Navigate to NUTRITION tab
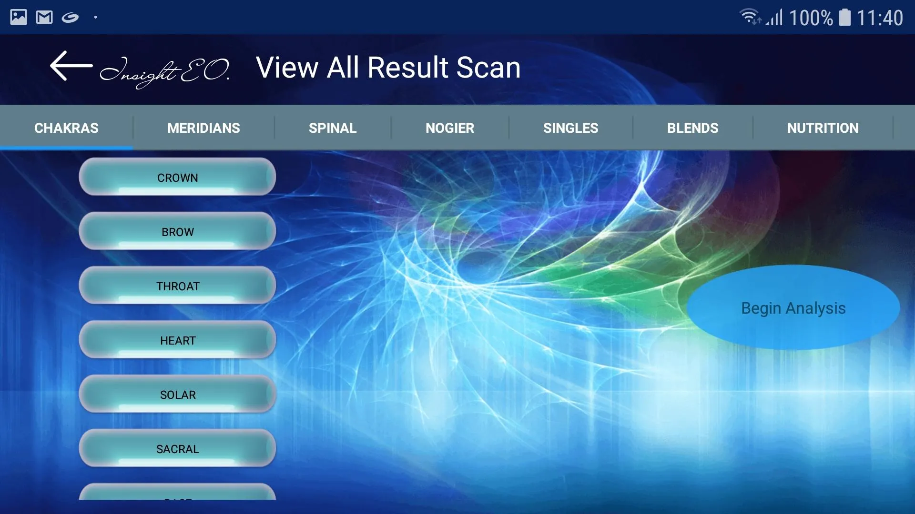915x514 pixels. [823, 128]
